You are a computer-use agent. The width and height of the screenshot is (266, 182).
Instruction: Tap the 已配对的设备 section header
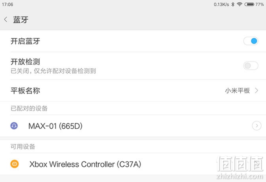[29, 109]
